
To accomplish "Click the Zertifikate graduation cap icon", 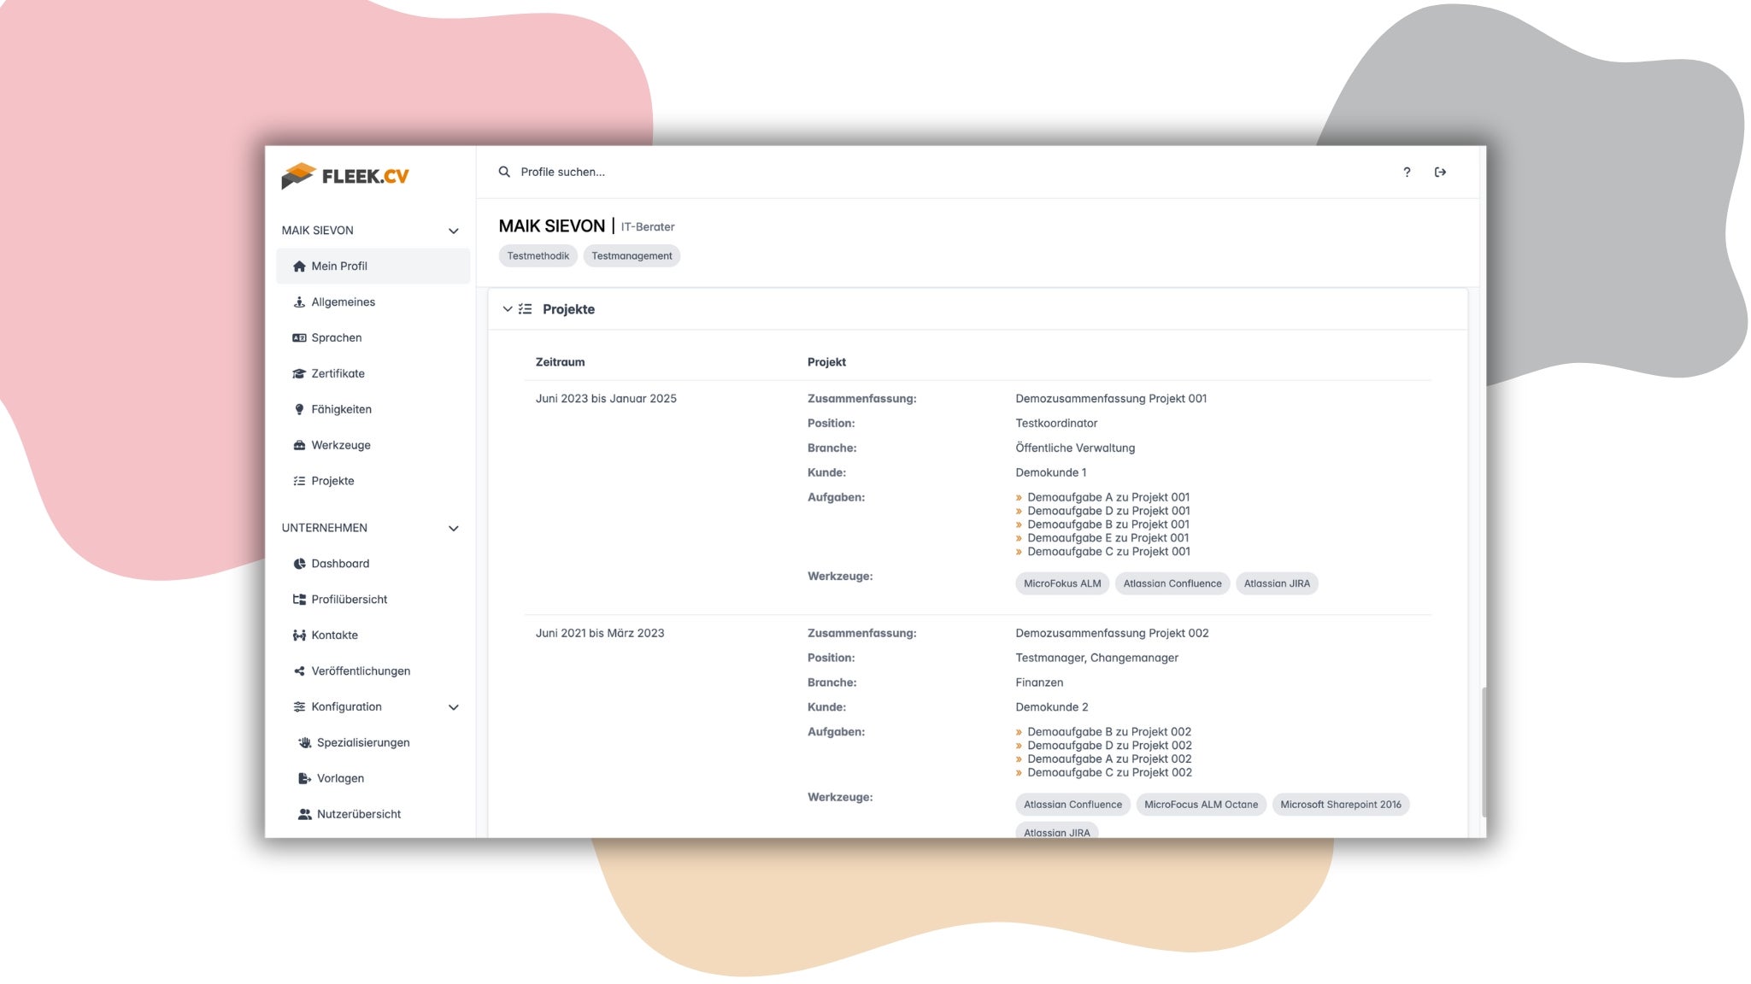I will coord(299,374).
